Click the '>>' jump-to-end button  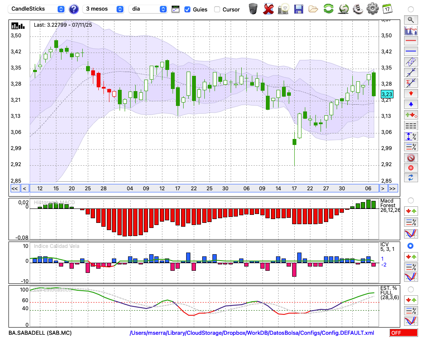point(393,189)
